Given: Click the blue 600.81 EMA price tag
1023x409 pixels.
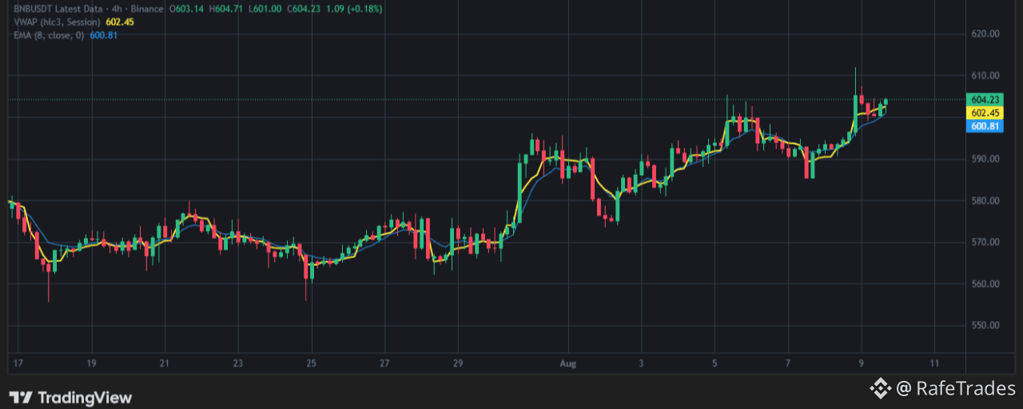Looking at the screenshot, I should pos(985,126).
